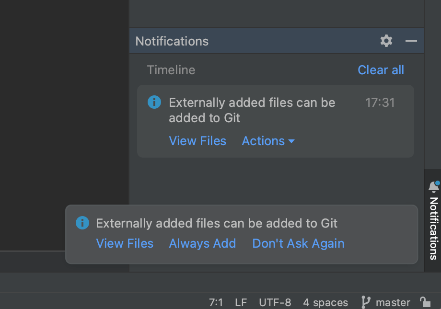Screen dimensions: 441x309
Task: Hide Notifications panel with minimize dash
Action: click(411, 41)
